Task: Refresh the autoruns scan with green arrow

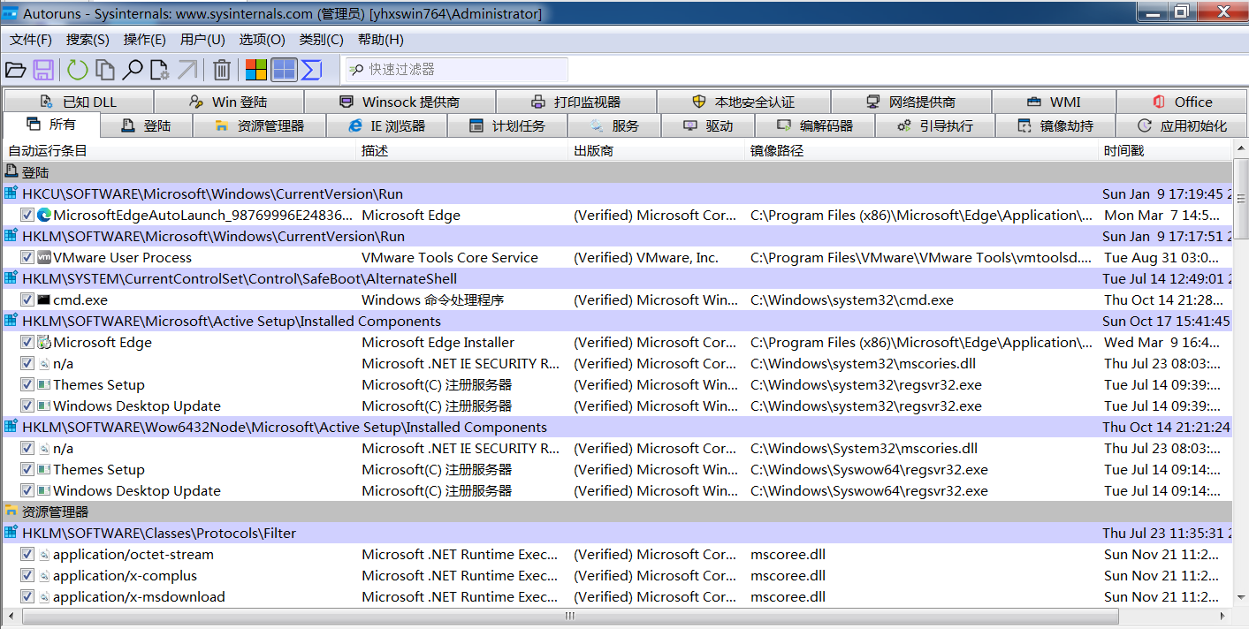Action: click(78, 70)
